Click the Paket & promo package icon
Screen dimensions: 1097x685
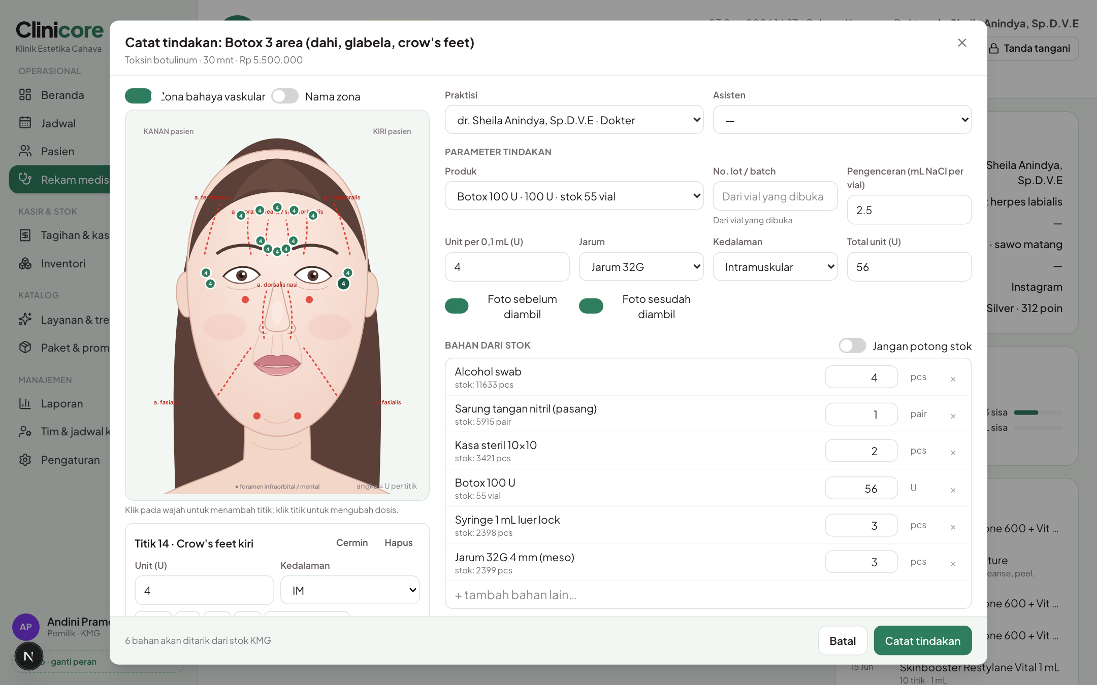(25, 348)
